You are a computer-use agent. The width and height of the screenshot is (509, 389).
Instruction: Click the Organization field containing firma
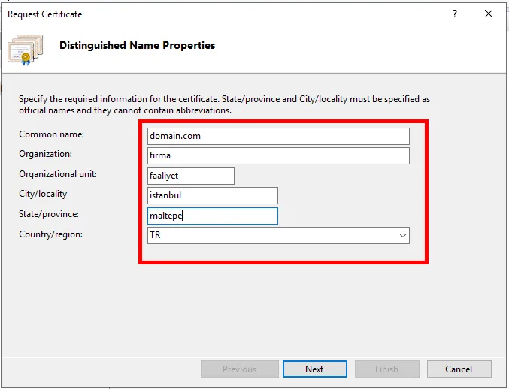point(278,155)
